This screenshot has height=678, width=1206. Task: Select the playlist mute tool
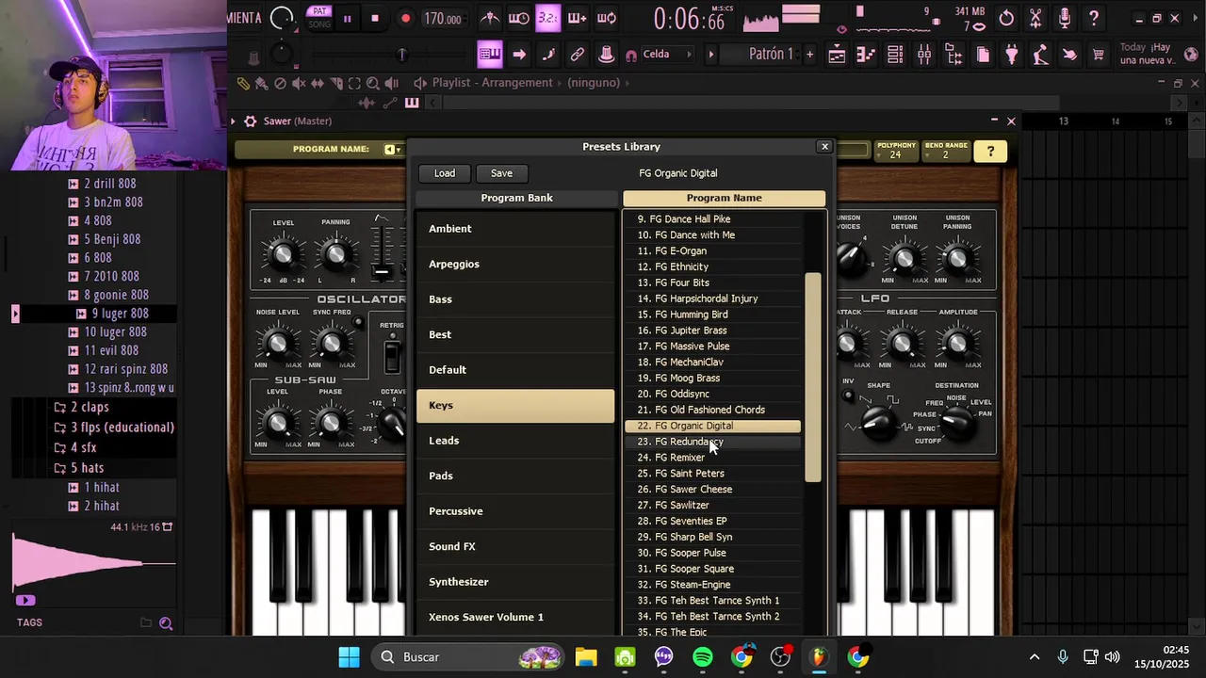(x=299, y=83)
